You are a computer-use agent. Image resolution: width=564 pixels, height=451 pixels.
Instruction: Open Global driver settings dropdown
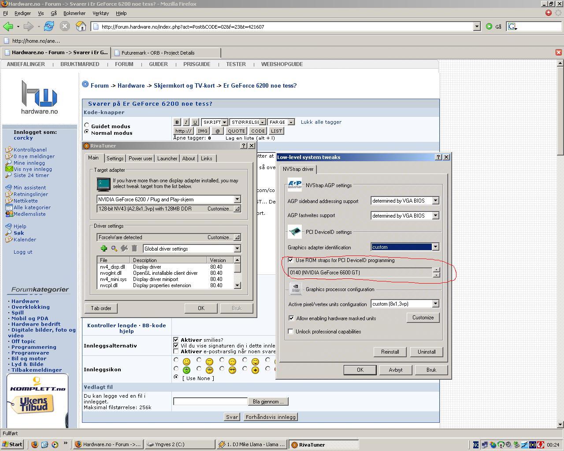[x=237, y=249]
